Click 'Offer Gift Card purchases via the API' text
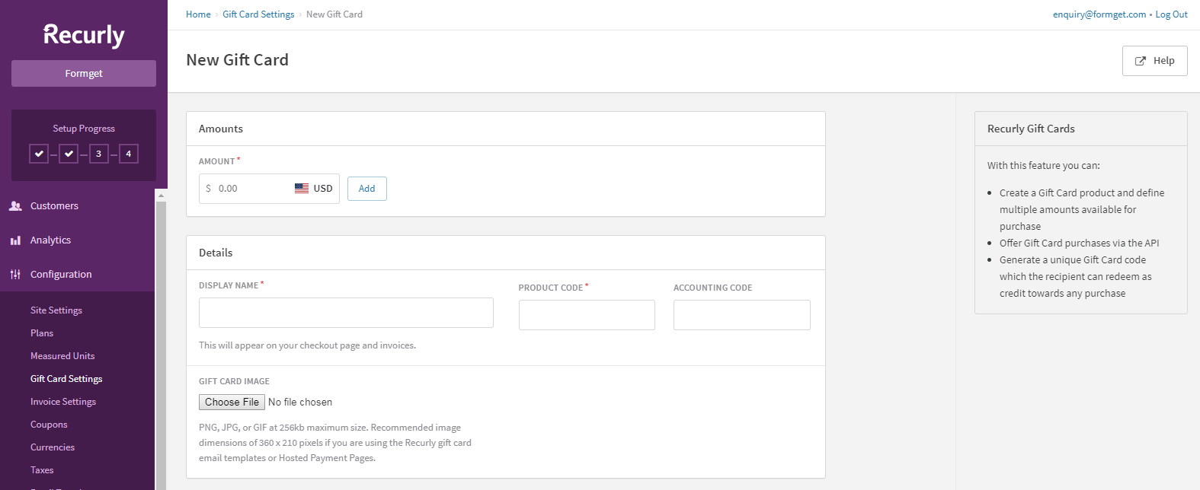The width and height of the screenshot is (1200, 490). pos(1080,243)
